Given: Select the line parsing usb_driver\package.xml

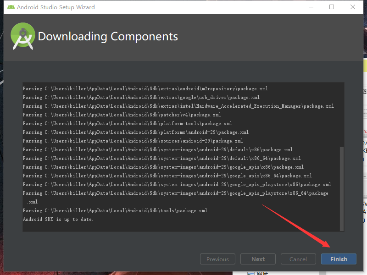Looking at the screenshot, I should pos(141,97).
